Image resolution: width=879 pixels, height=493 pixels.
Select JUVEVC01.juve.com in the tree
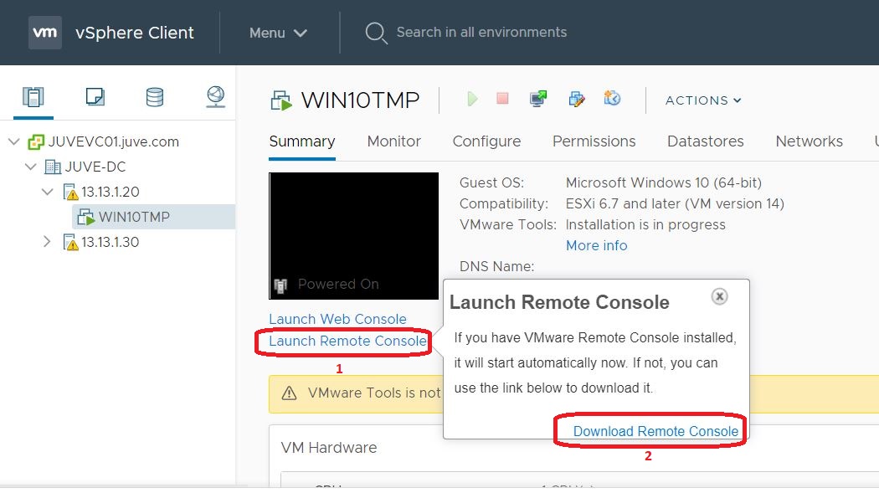click(x=113, y=141)
